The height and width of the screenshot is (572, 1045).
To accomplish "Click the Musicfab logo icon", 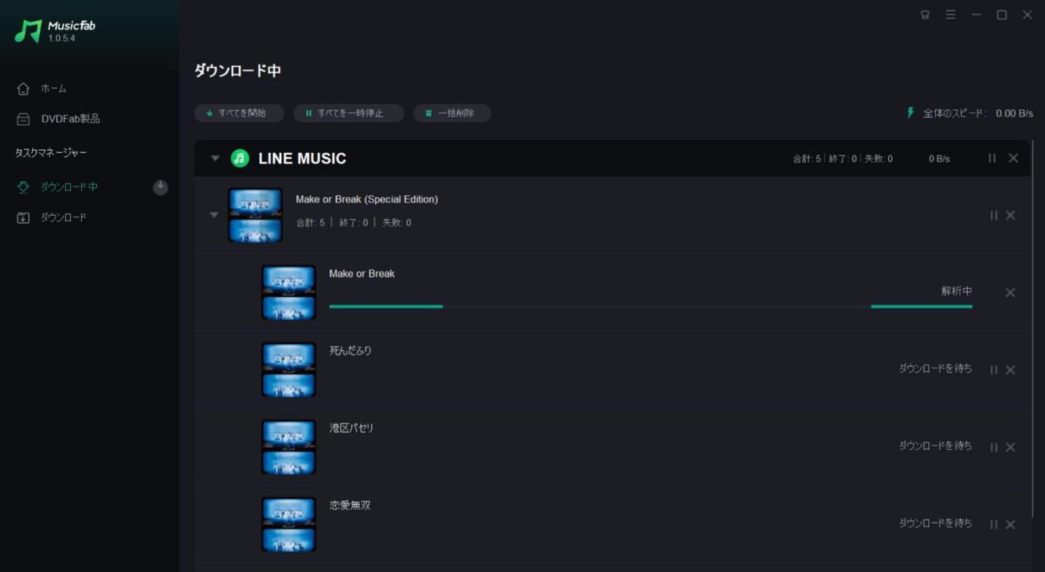I will 28,31.
